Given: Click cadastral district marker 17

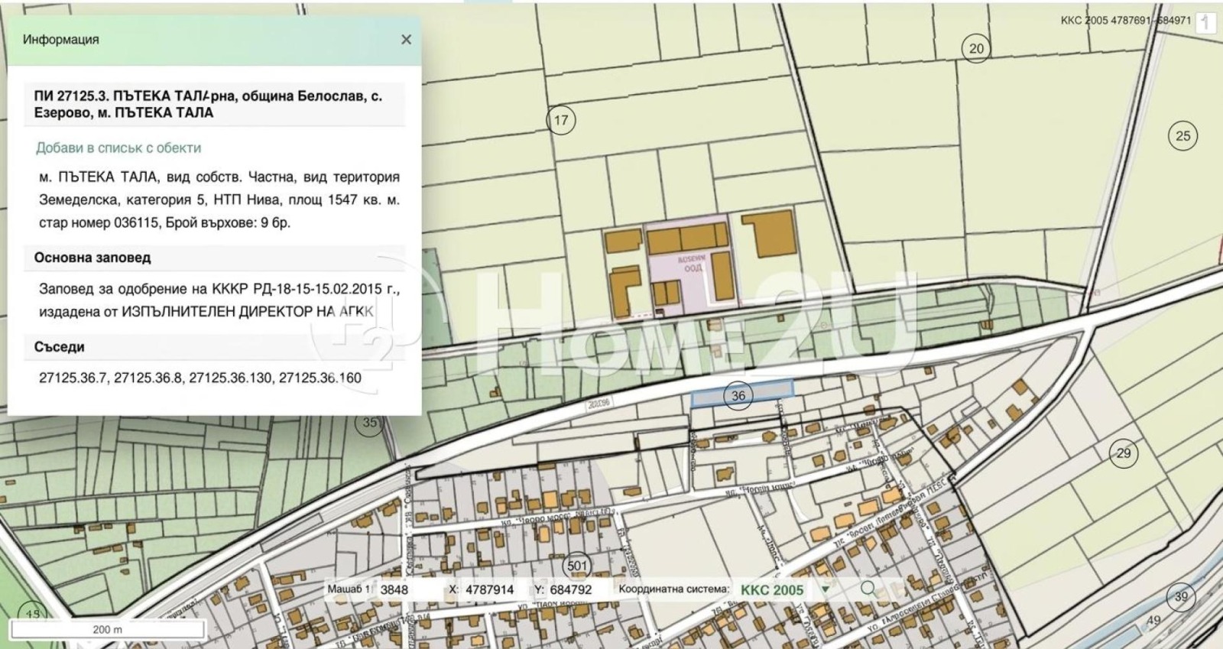Looking at the screenshot, I should click(561, 120).
